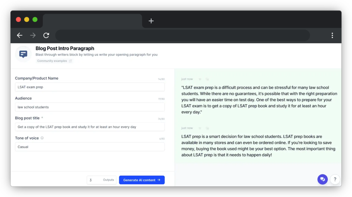352x197 pixels.
Task: Click the "Blog post title" label
Action: coord(27,118)
